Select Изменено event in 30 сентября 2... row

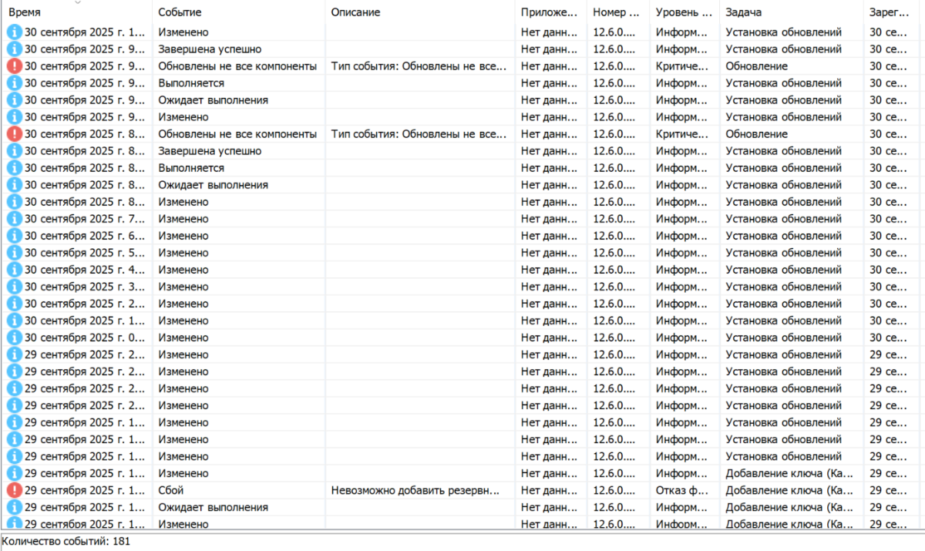pos(183,304)
